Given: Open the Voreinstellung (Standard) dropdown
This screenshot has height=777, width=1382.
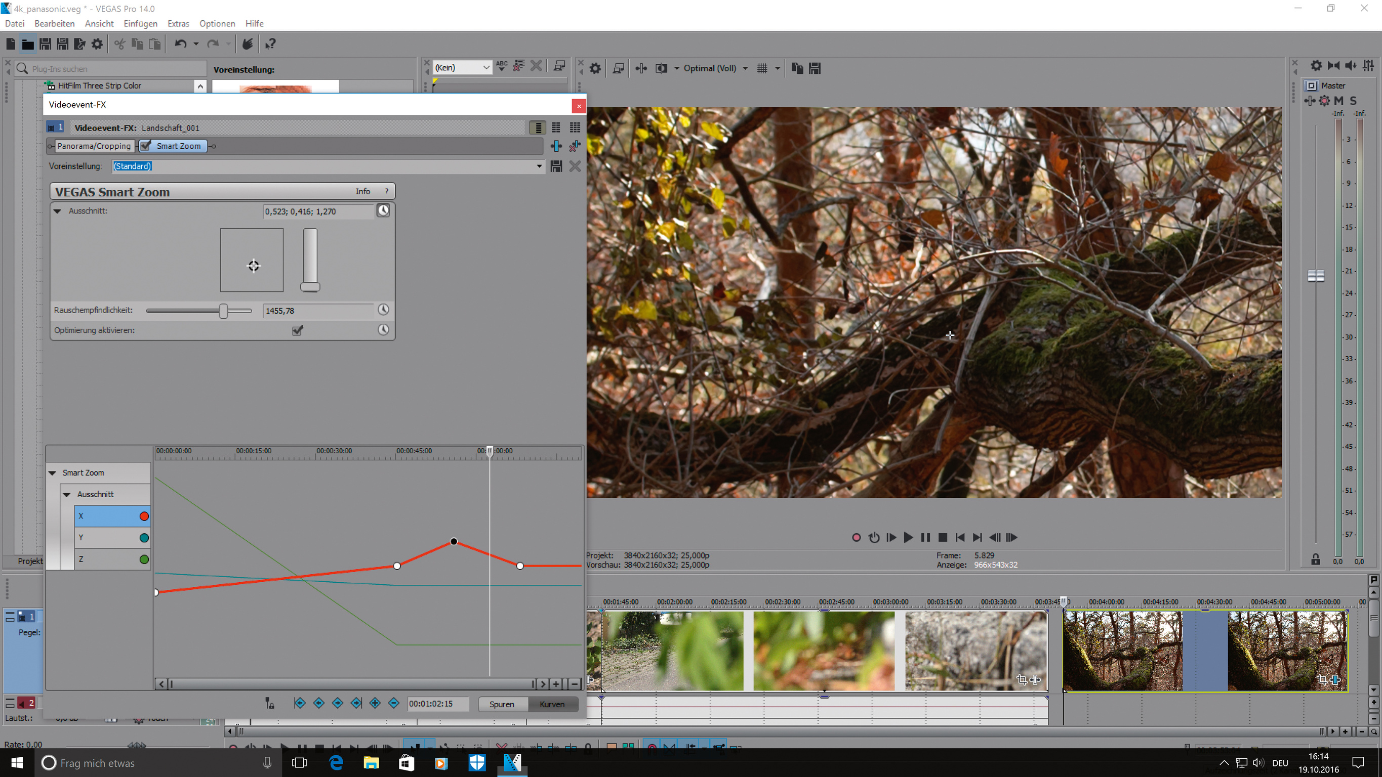Looking at the screenshot, I should coord(539,166).
